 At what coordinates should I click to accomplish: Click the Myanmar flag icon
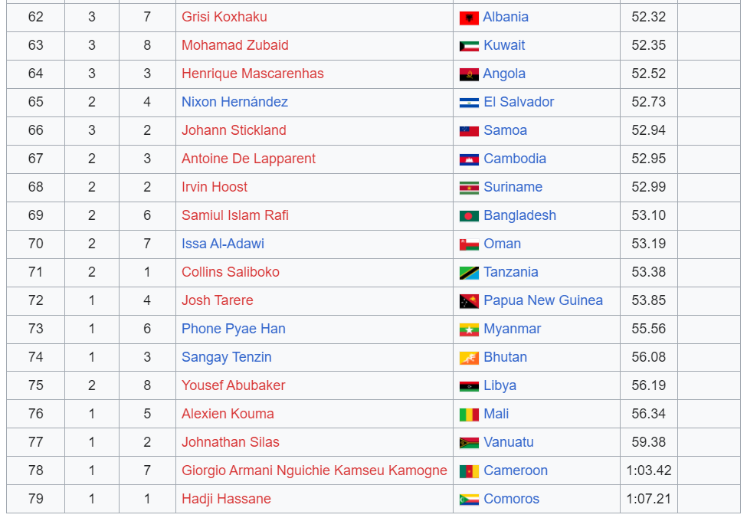[469, 329]
